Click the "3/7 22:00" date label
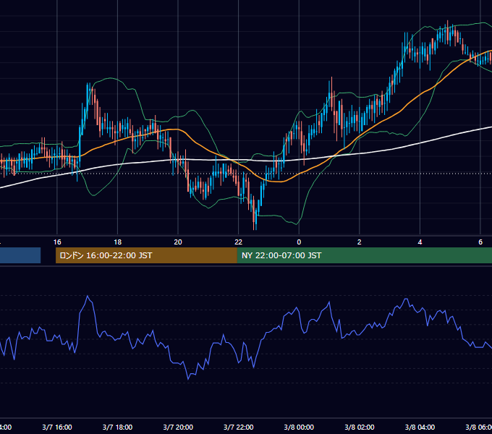 239,427
